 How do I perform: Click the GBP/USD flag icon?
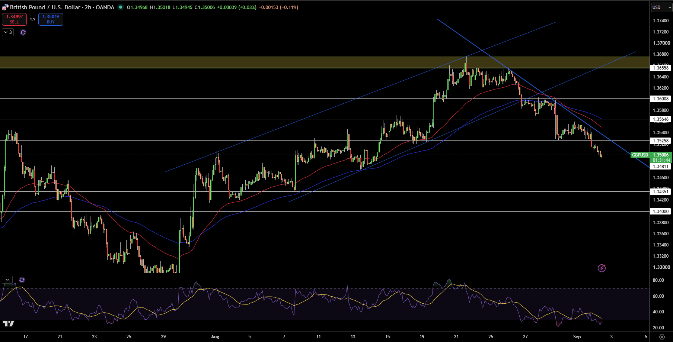click(x=5, y=7)
